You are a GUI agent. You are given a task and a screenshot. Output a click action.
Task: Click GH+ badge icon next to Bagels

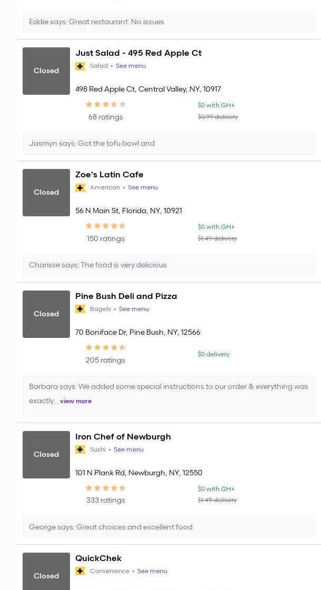(81, 309)
